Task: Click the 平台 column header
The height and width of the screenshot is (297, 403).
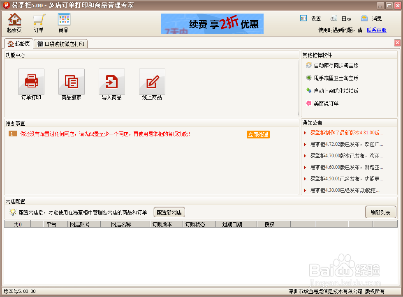Action: click(56, 224)
